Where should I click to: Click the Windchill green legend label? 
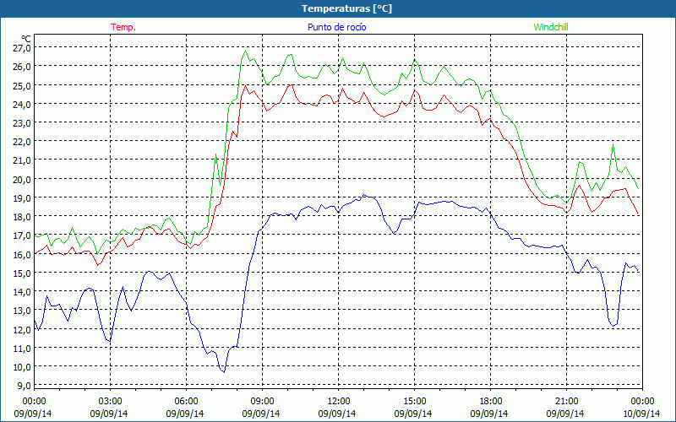pos(551,27)
